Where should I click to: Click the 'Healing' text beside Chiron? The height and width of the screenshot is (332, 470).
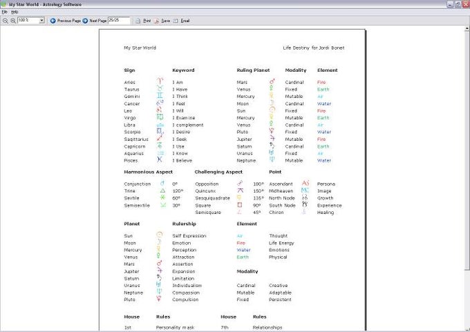(x=326, y=213)
